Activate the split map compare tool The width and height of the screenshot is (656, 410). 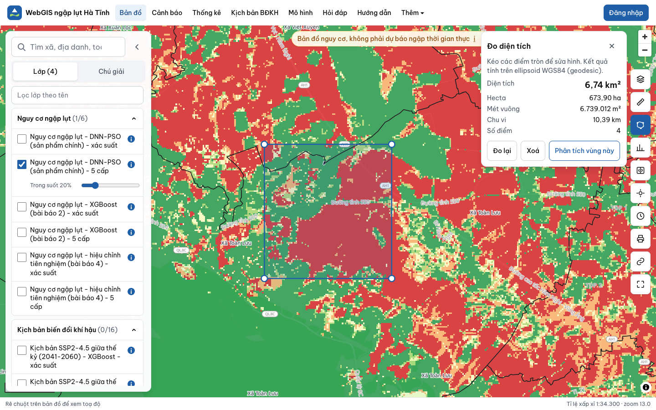641,170
